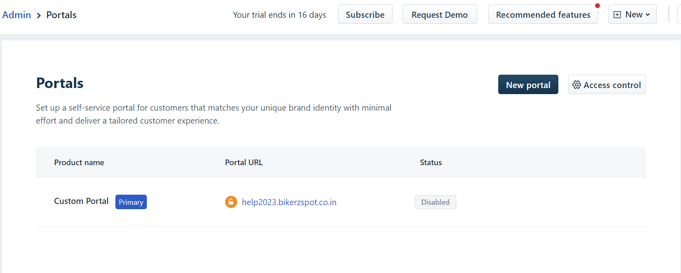Select the Custom Portal product name
The height and width of the screenshot is (273, 681).
click(x=81, y=201)
